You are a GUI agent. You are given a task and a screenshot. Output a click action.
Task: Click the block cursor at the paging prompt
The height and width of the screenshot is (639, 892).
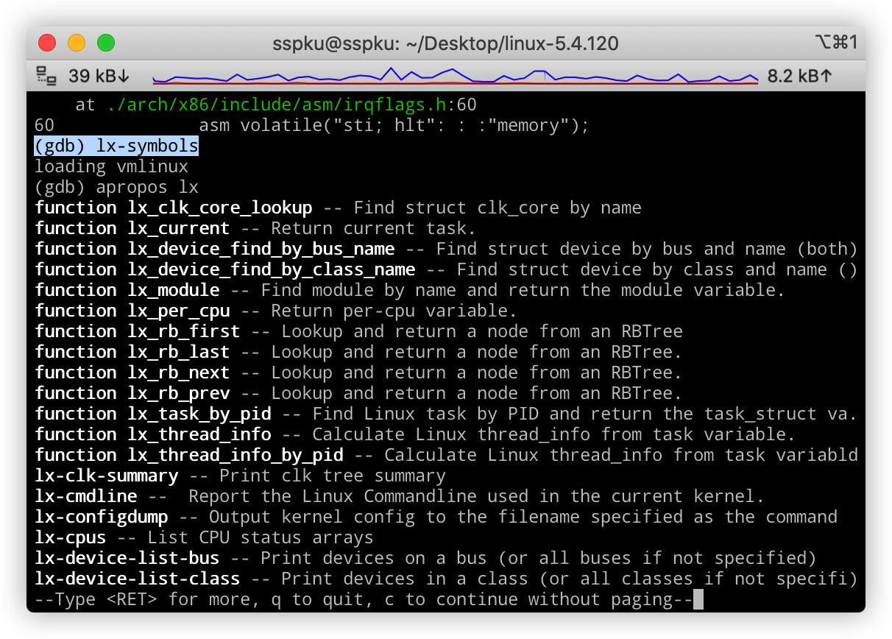coord(698,600)
